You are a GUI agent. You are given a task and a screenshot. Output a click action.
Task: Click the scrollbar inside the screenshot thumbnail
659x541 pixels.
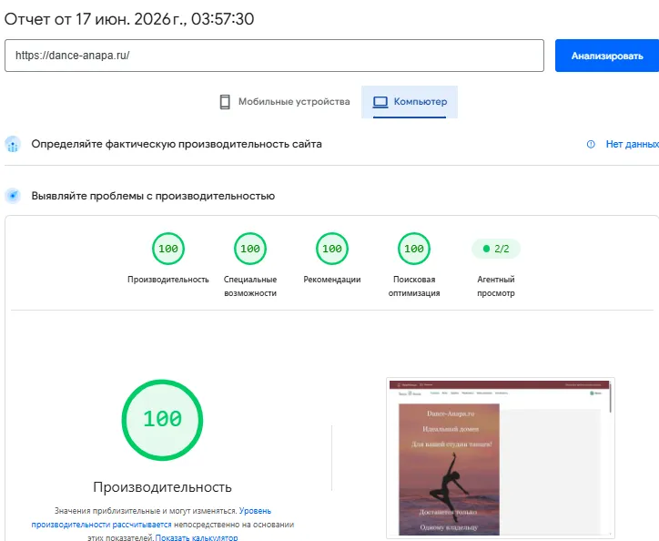pos(610,397)
